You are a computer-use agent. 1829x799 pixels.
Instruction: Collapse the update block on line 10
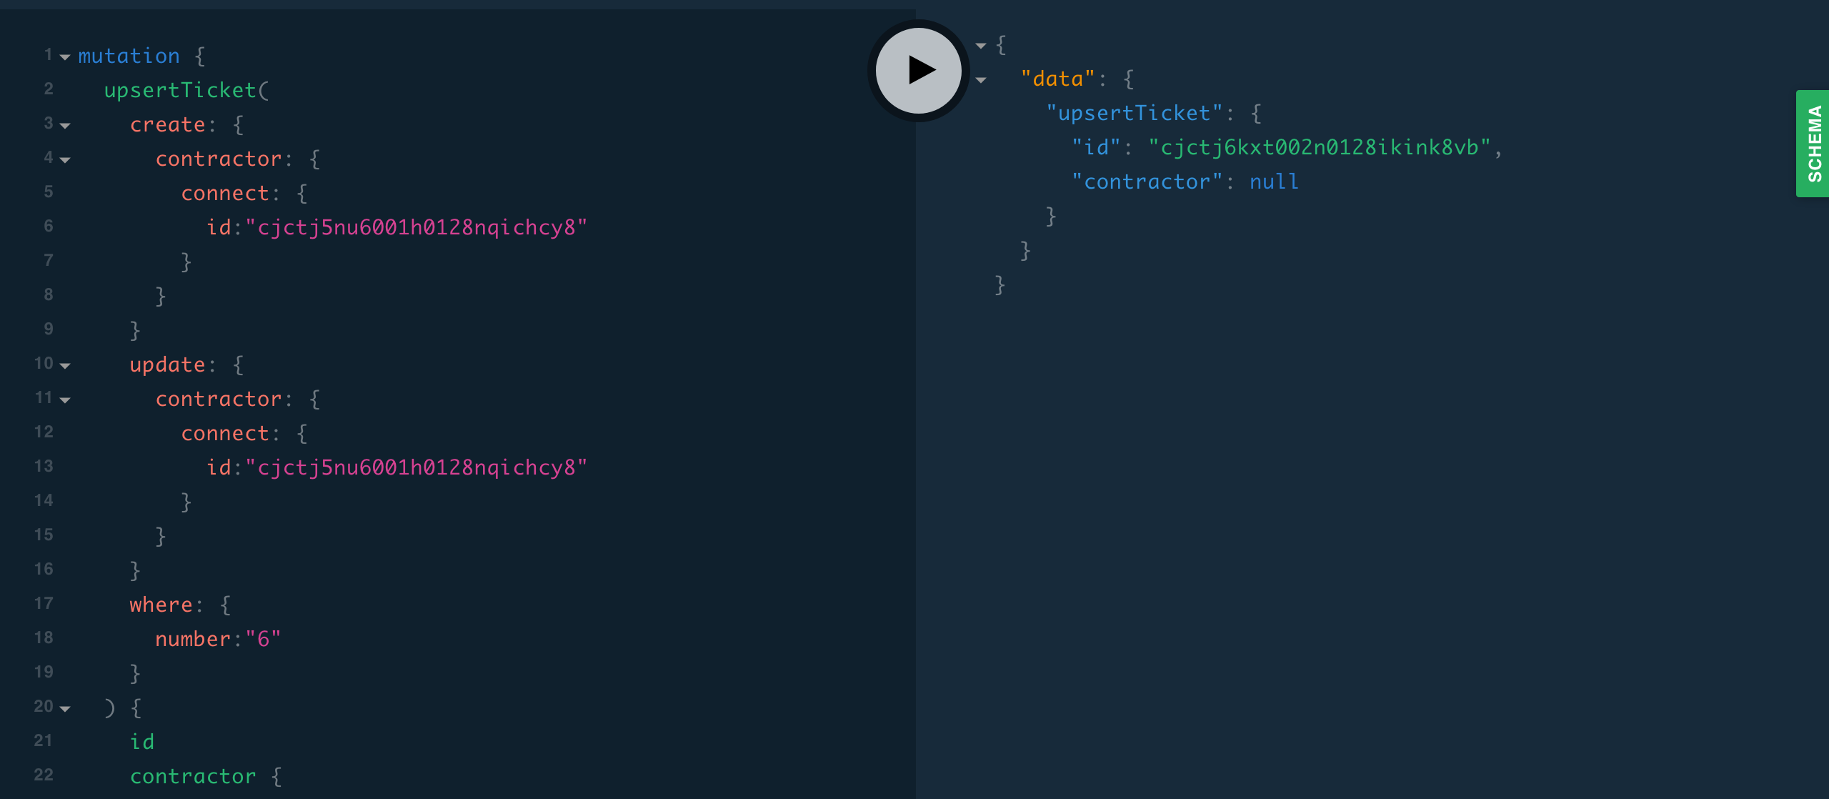coord(65,365)
